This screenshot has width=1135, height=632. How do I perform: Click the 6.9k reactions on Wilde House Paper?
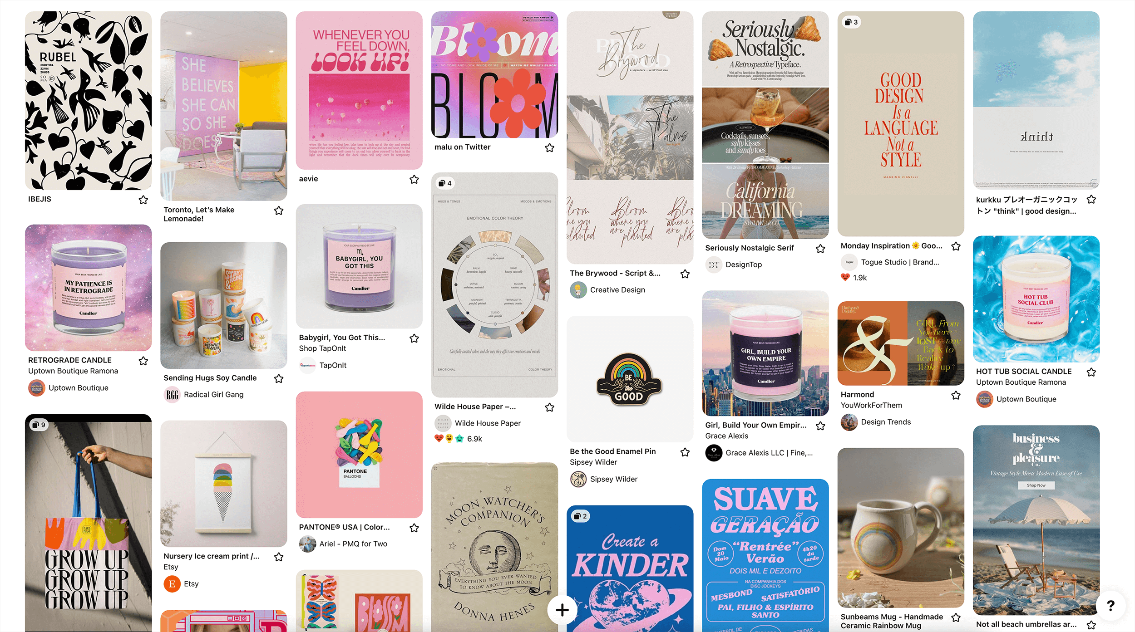point(458,439)
